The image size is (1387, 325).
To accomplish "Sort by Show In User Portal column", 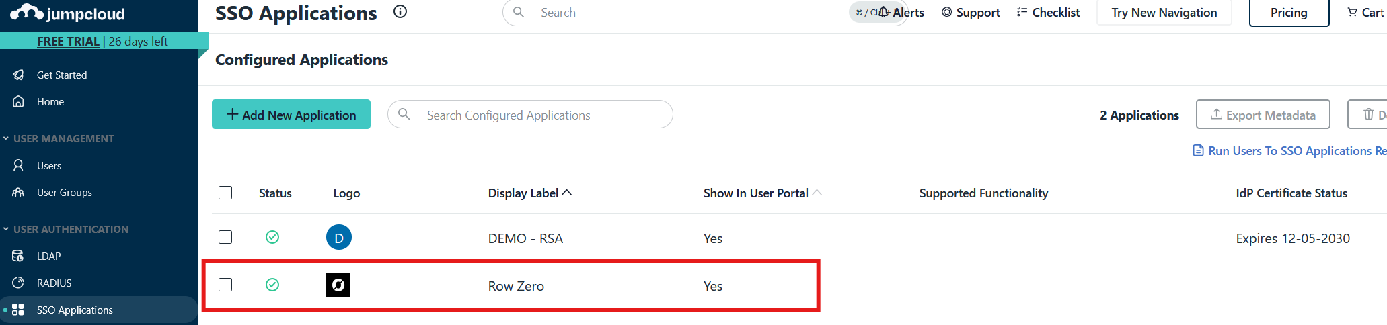I will (x=763, y=193).
